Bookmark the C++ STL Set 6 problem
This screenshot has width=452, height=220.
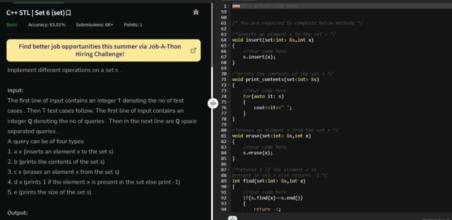(68, 13)
